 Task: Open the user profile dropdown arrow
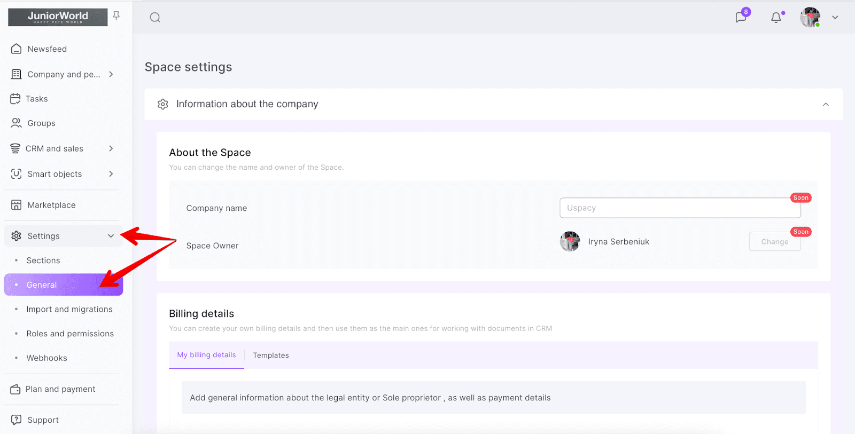point(835,18)
